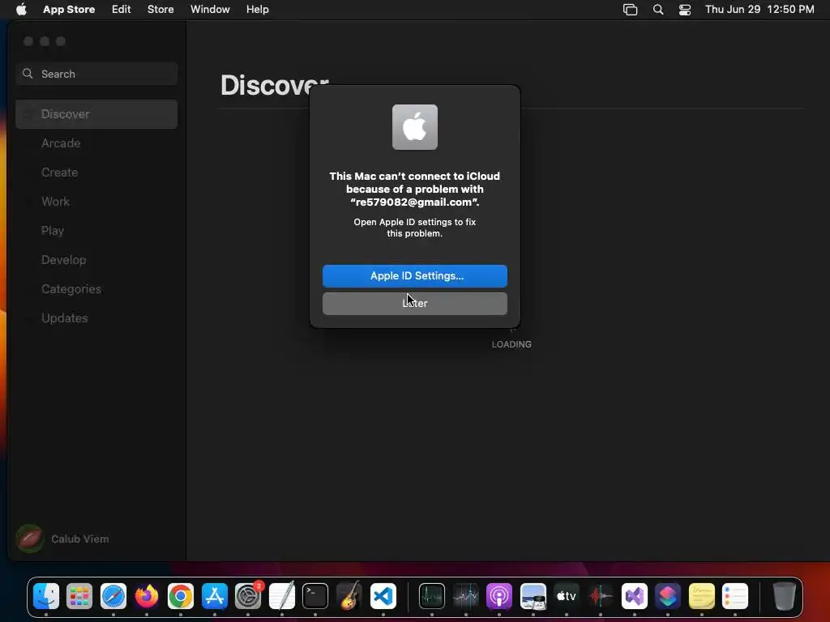Open the Store menu
The image size is (830, 622).
click(160, 9)
